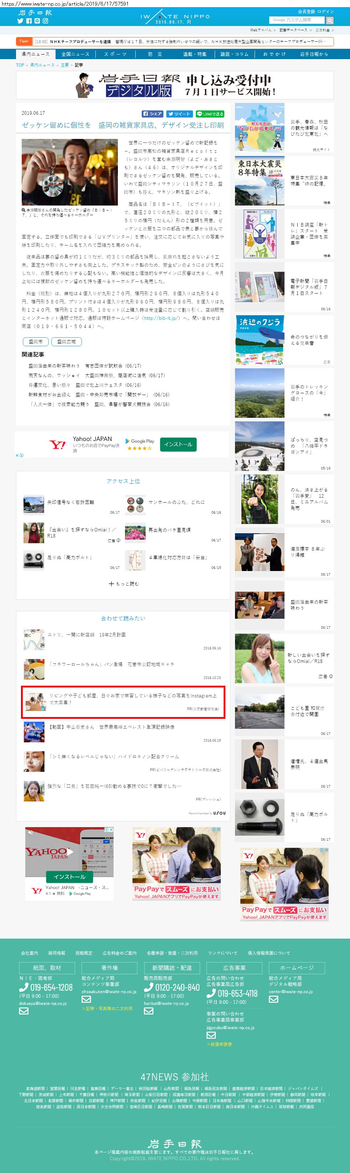Select the 全国ニュース tab
Image resolution: width=350 pixels, height=1173 pixels.
[75, 54]
